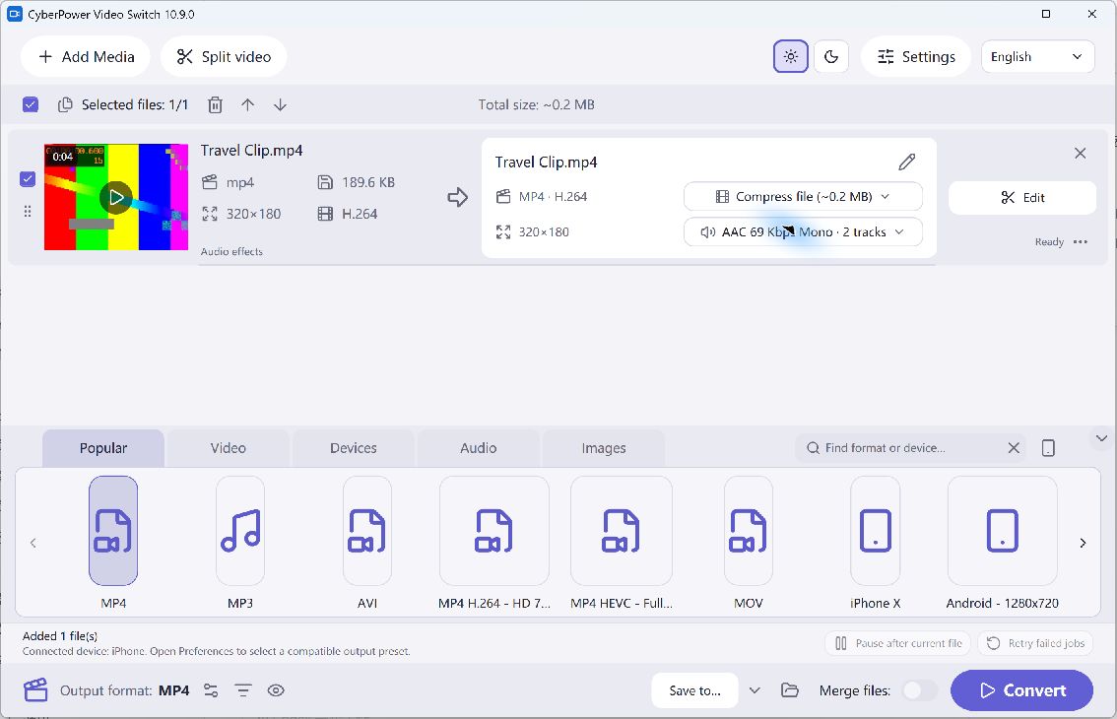Maximize the CyberPower Video Switch window
The image size is (1117, 719).
point(1046,14)
